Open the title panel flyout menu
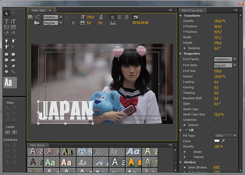The image size is (245, 175). click(170, 10)
